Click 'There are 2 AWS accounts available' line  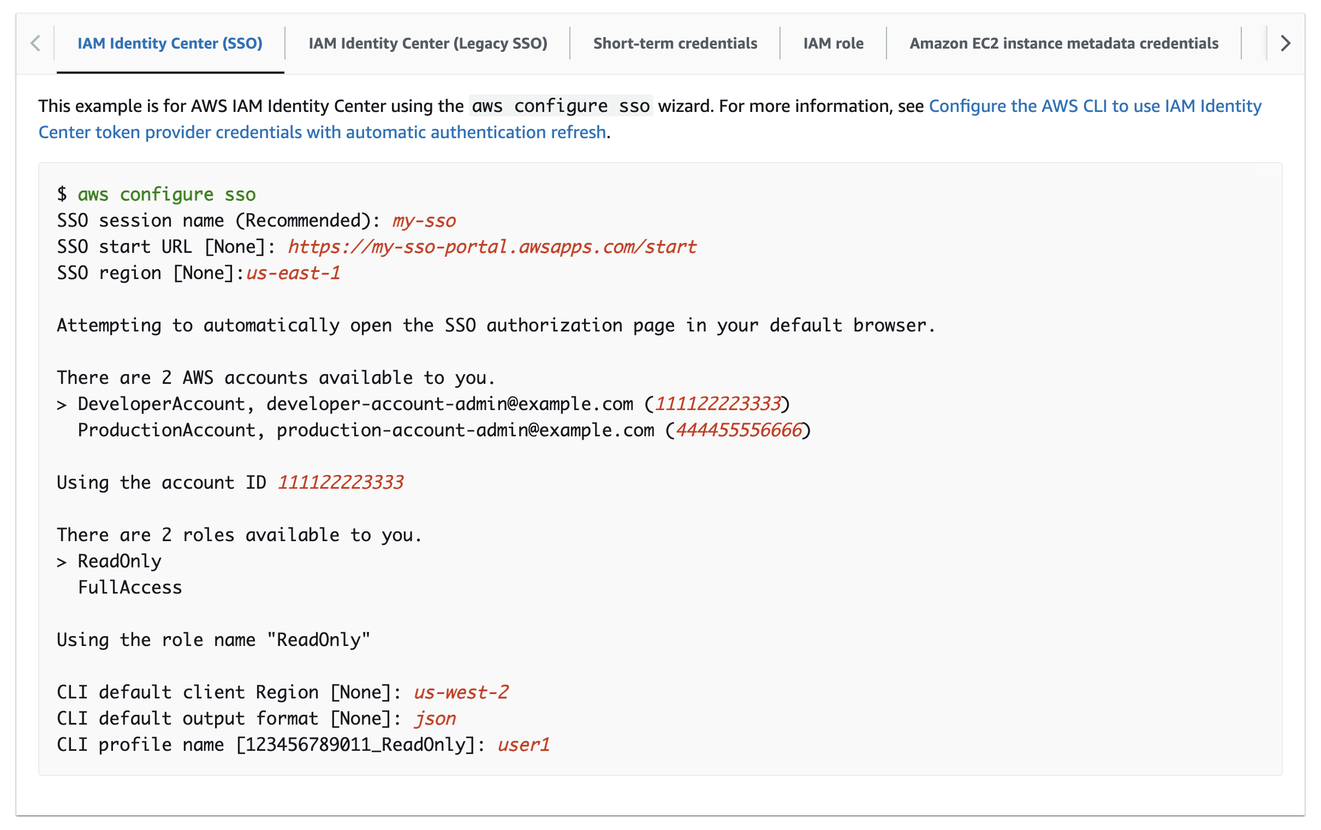point(276,378)
